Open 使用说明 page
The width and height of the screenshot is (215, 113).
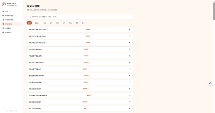(11, 33)
